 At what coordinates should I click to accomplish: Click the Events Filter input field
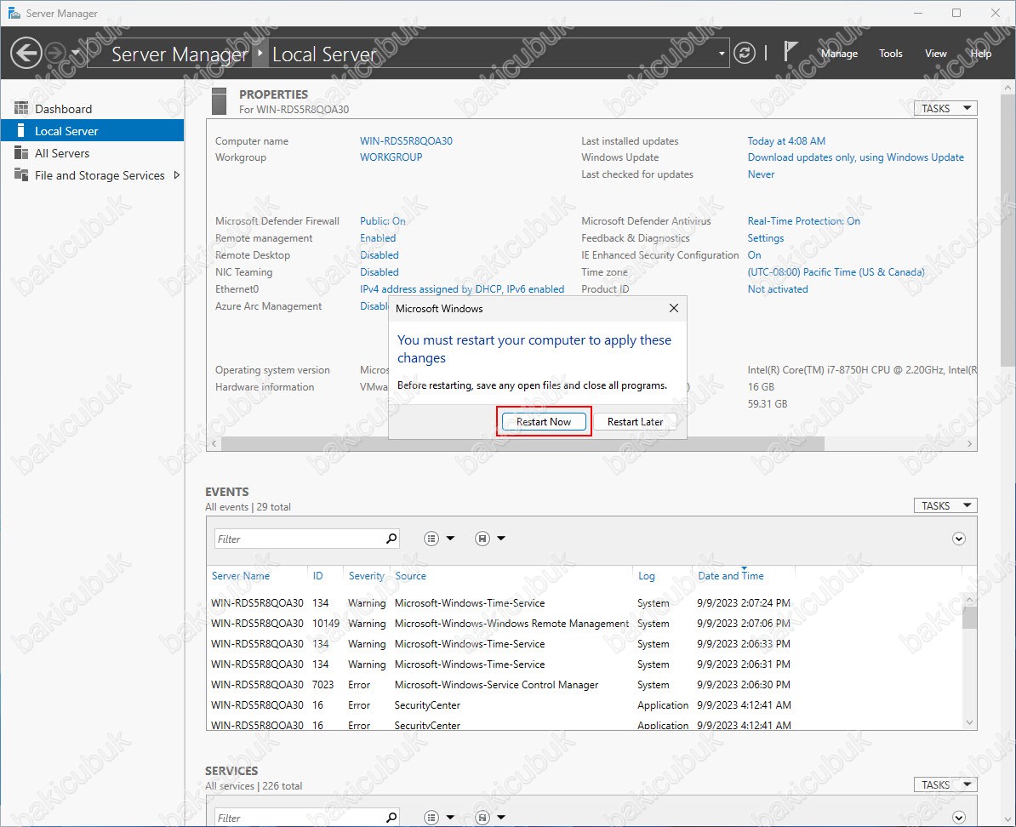[299, 539]
